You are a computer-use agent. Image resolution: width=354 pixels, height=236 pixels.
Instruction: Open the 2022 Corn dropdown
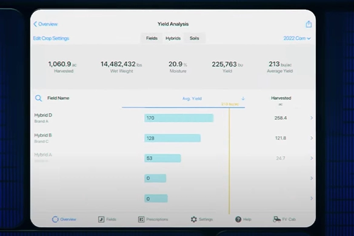[297, 38]
